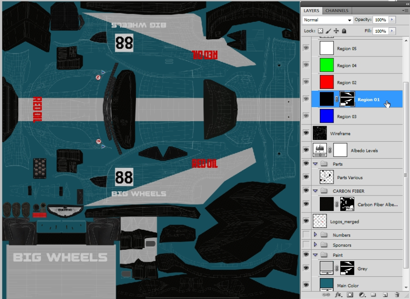Viewport: 410px width, 299px height.
Task: Create new fill or adjustment layer
Action: click(362, 294)
